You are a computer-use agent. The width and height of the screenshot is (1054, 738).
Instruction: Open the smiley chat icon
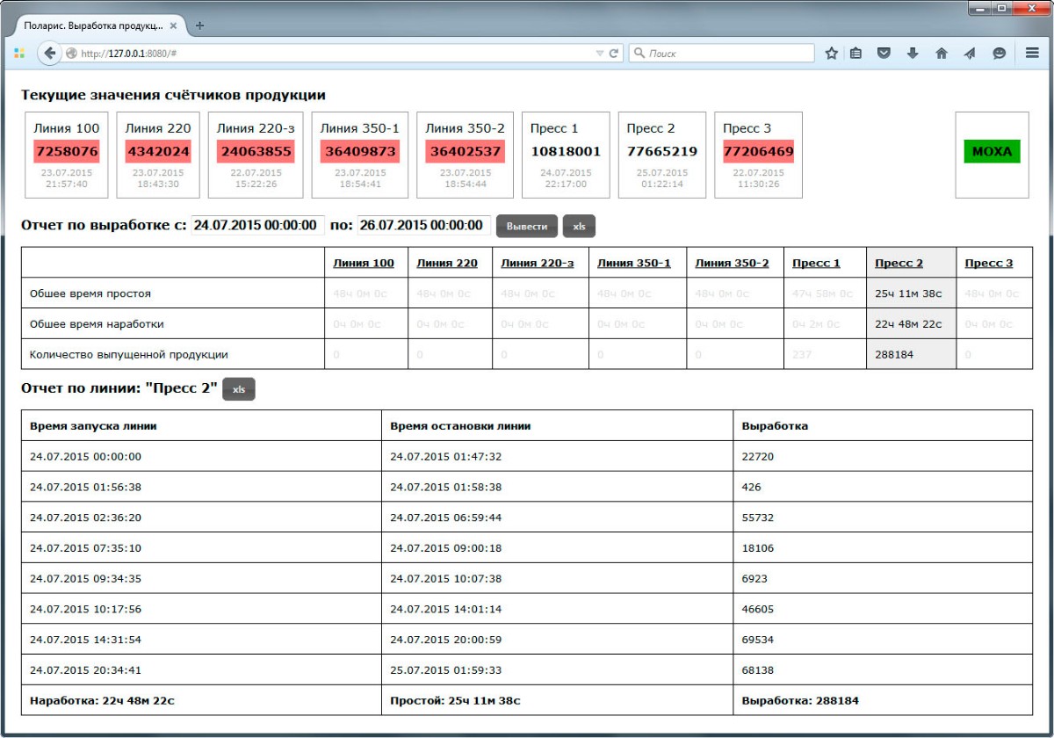pyautogui.click(x=999, y=54)
